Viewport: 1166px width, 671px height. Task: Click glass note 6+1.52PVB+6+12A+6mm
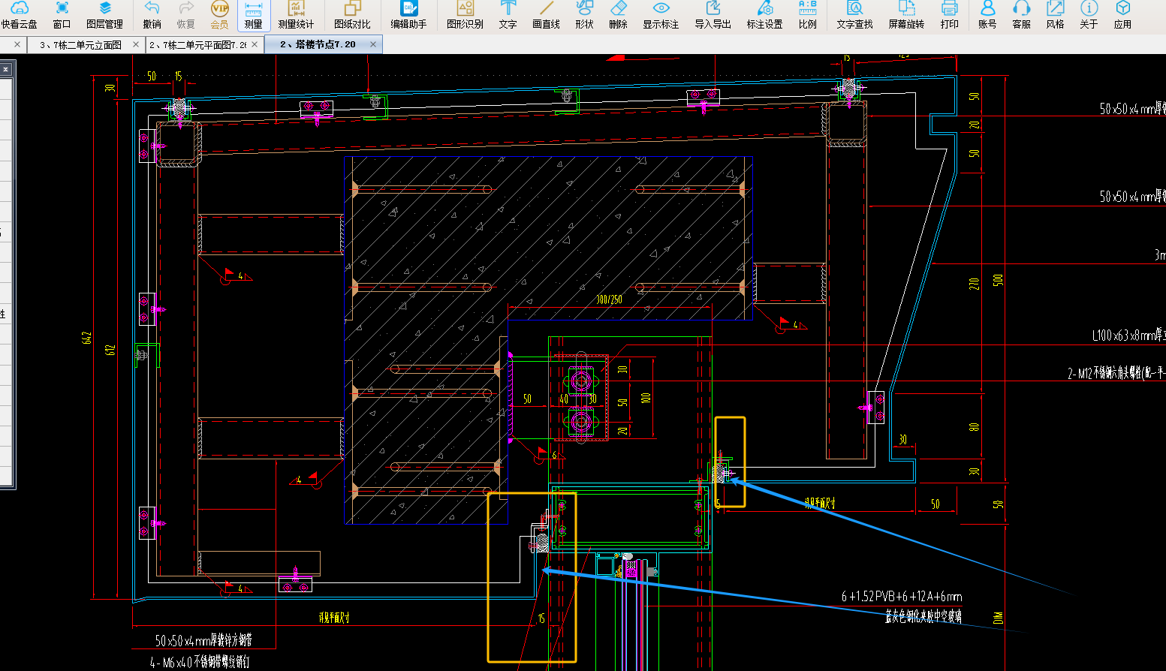click(902, 597)
